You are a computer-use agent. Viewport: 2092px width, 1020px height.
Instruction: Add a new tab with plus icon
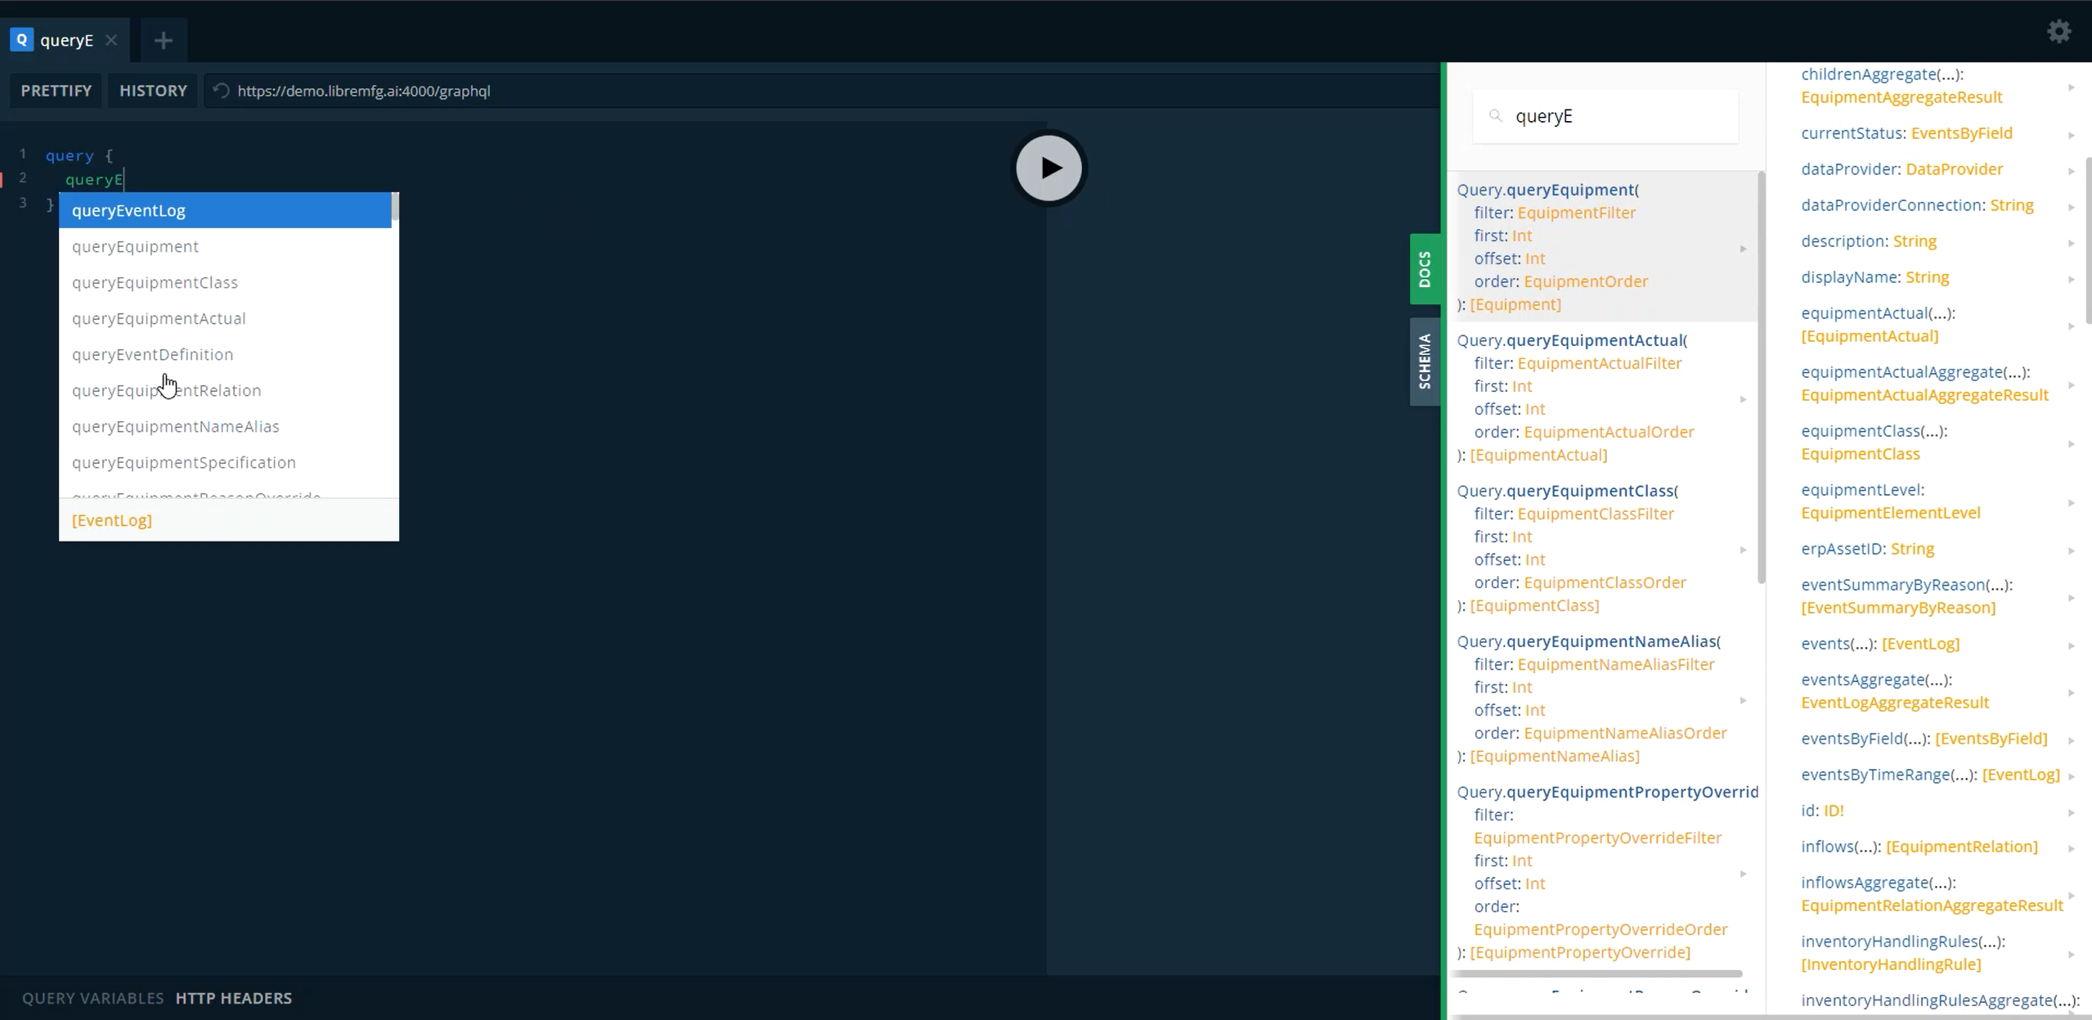[x=163, y=40]
